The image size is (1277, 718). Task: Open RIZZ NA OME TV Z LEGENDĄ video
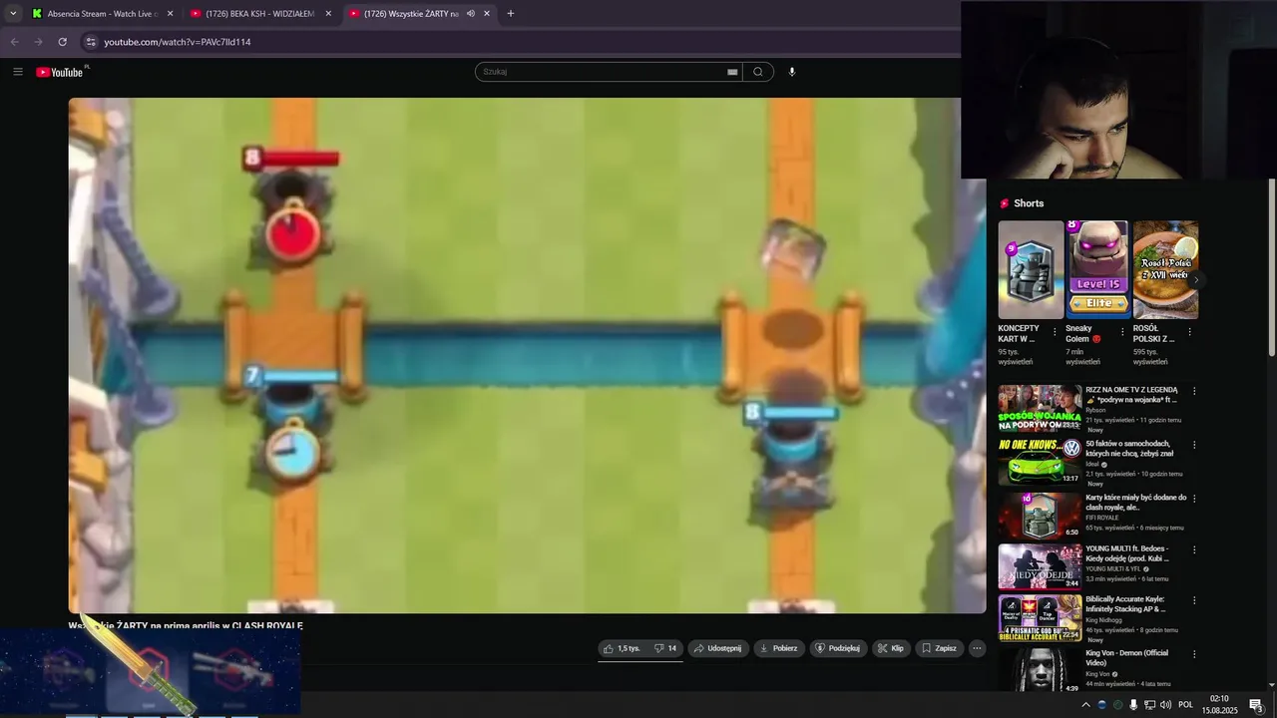(x=1133, y=394)
